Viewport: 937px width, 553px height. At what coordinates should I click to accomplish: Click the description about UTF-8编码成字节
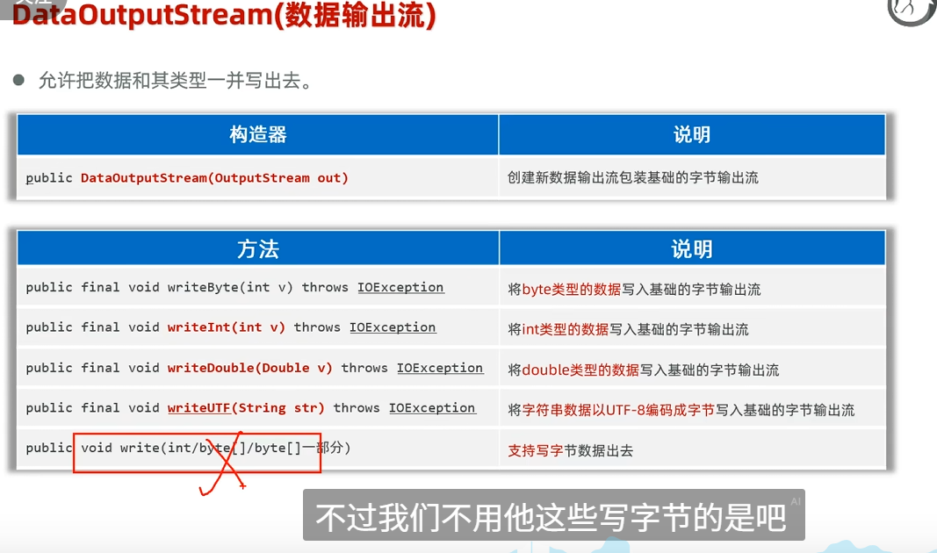681,410
